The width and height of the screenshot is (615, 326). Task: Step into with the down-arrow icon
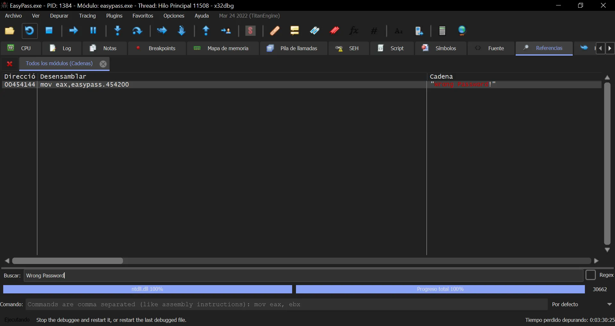(118, 31)
